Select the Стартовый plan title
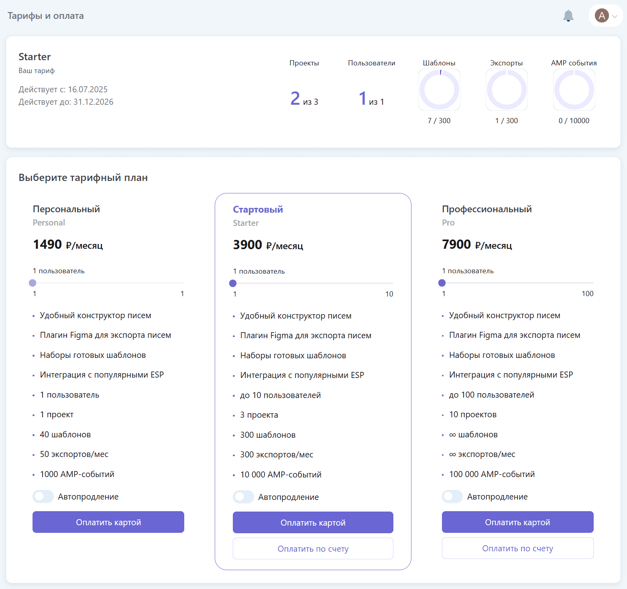Viewport: 627px width, 589px height. click(x=258, y=209)
